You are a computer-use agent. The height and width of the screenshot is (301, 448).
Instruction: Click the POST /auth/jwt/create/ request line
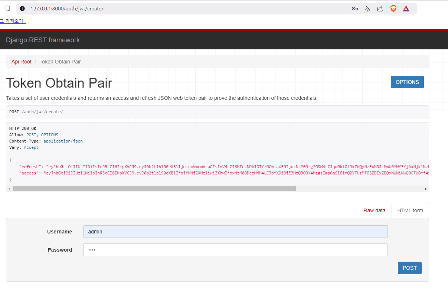[36, 112]
